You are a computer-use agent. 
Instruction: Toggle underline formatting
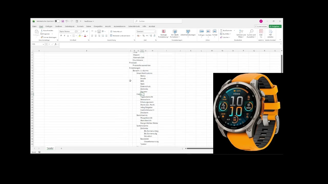[x=68, y=36]
